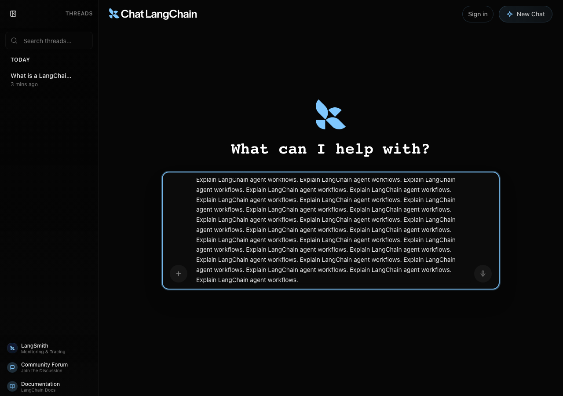Sign in to your account
563x396 pixels.
[x=478, y=14]
